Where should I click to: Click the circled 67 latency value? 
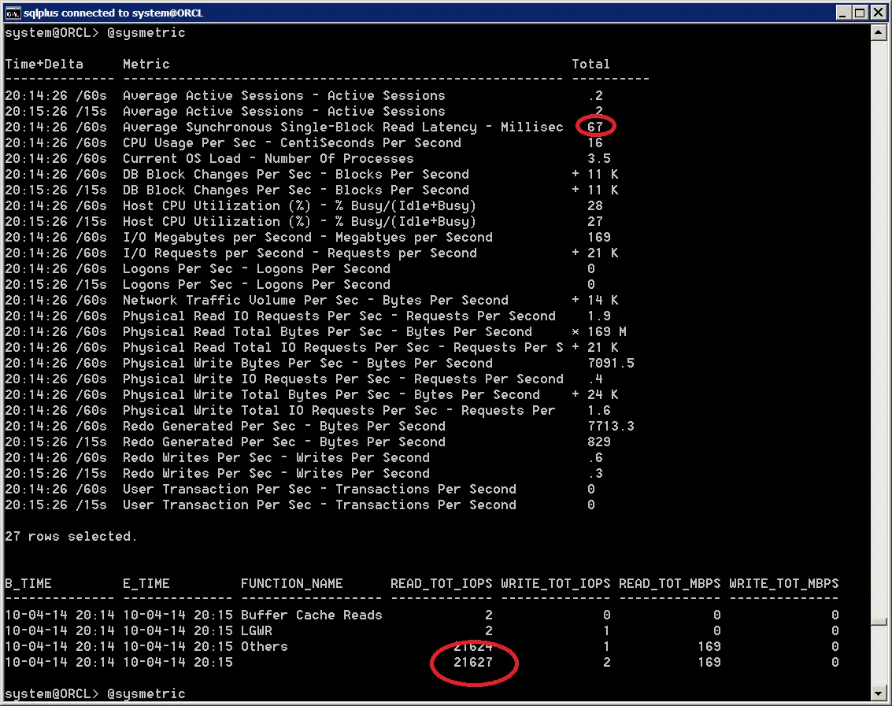595,127
